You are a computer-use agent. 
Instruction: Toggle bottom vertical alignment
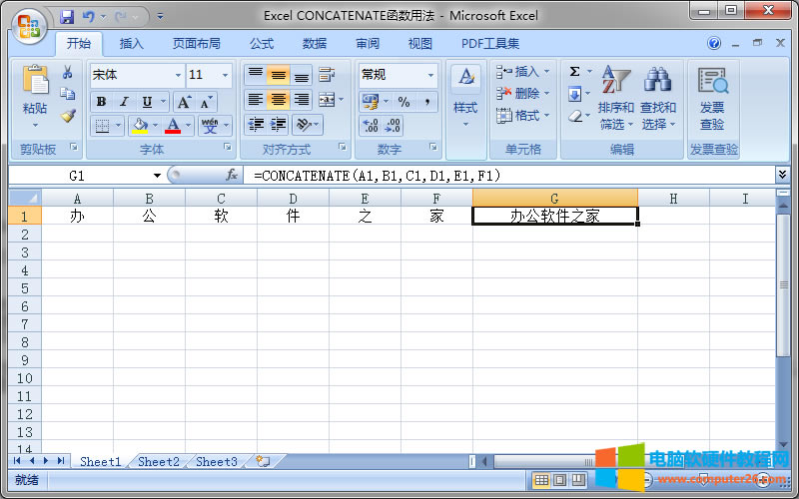(302, 75)
